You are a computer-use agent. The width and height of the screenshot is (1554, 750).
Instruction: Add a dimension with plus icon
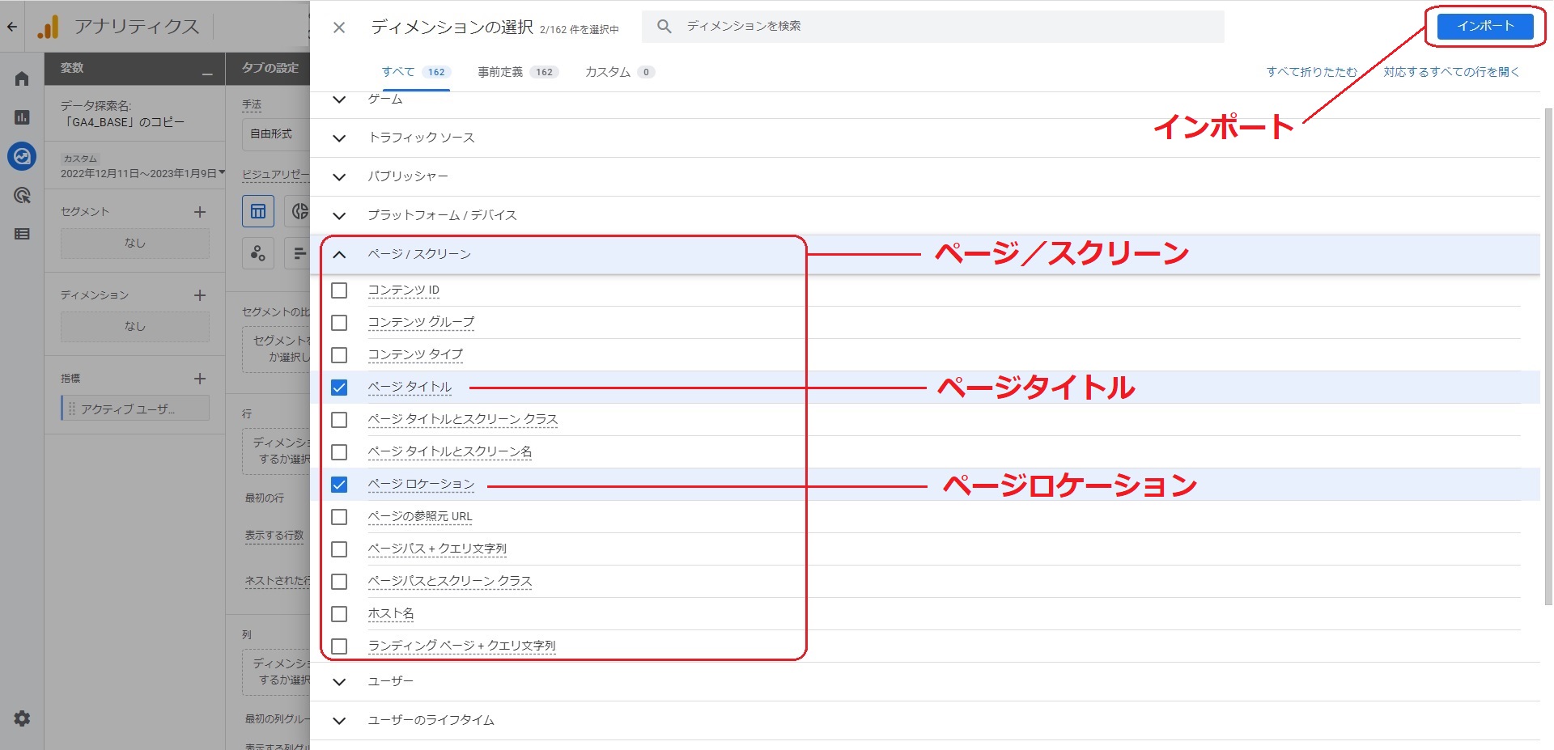[200, 295]
